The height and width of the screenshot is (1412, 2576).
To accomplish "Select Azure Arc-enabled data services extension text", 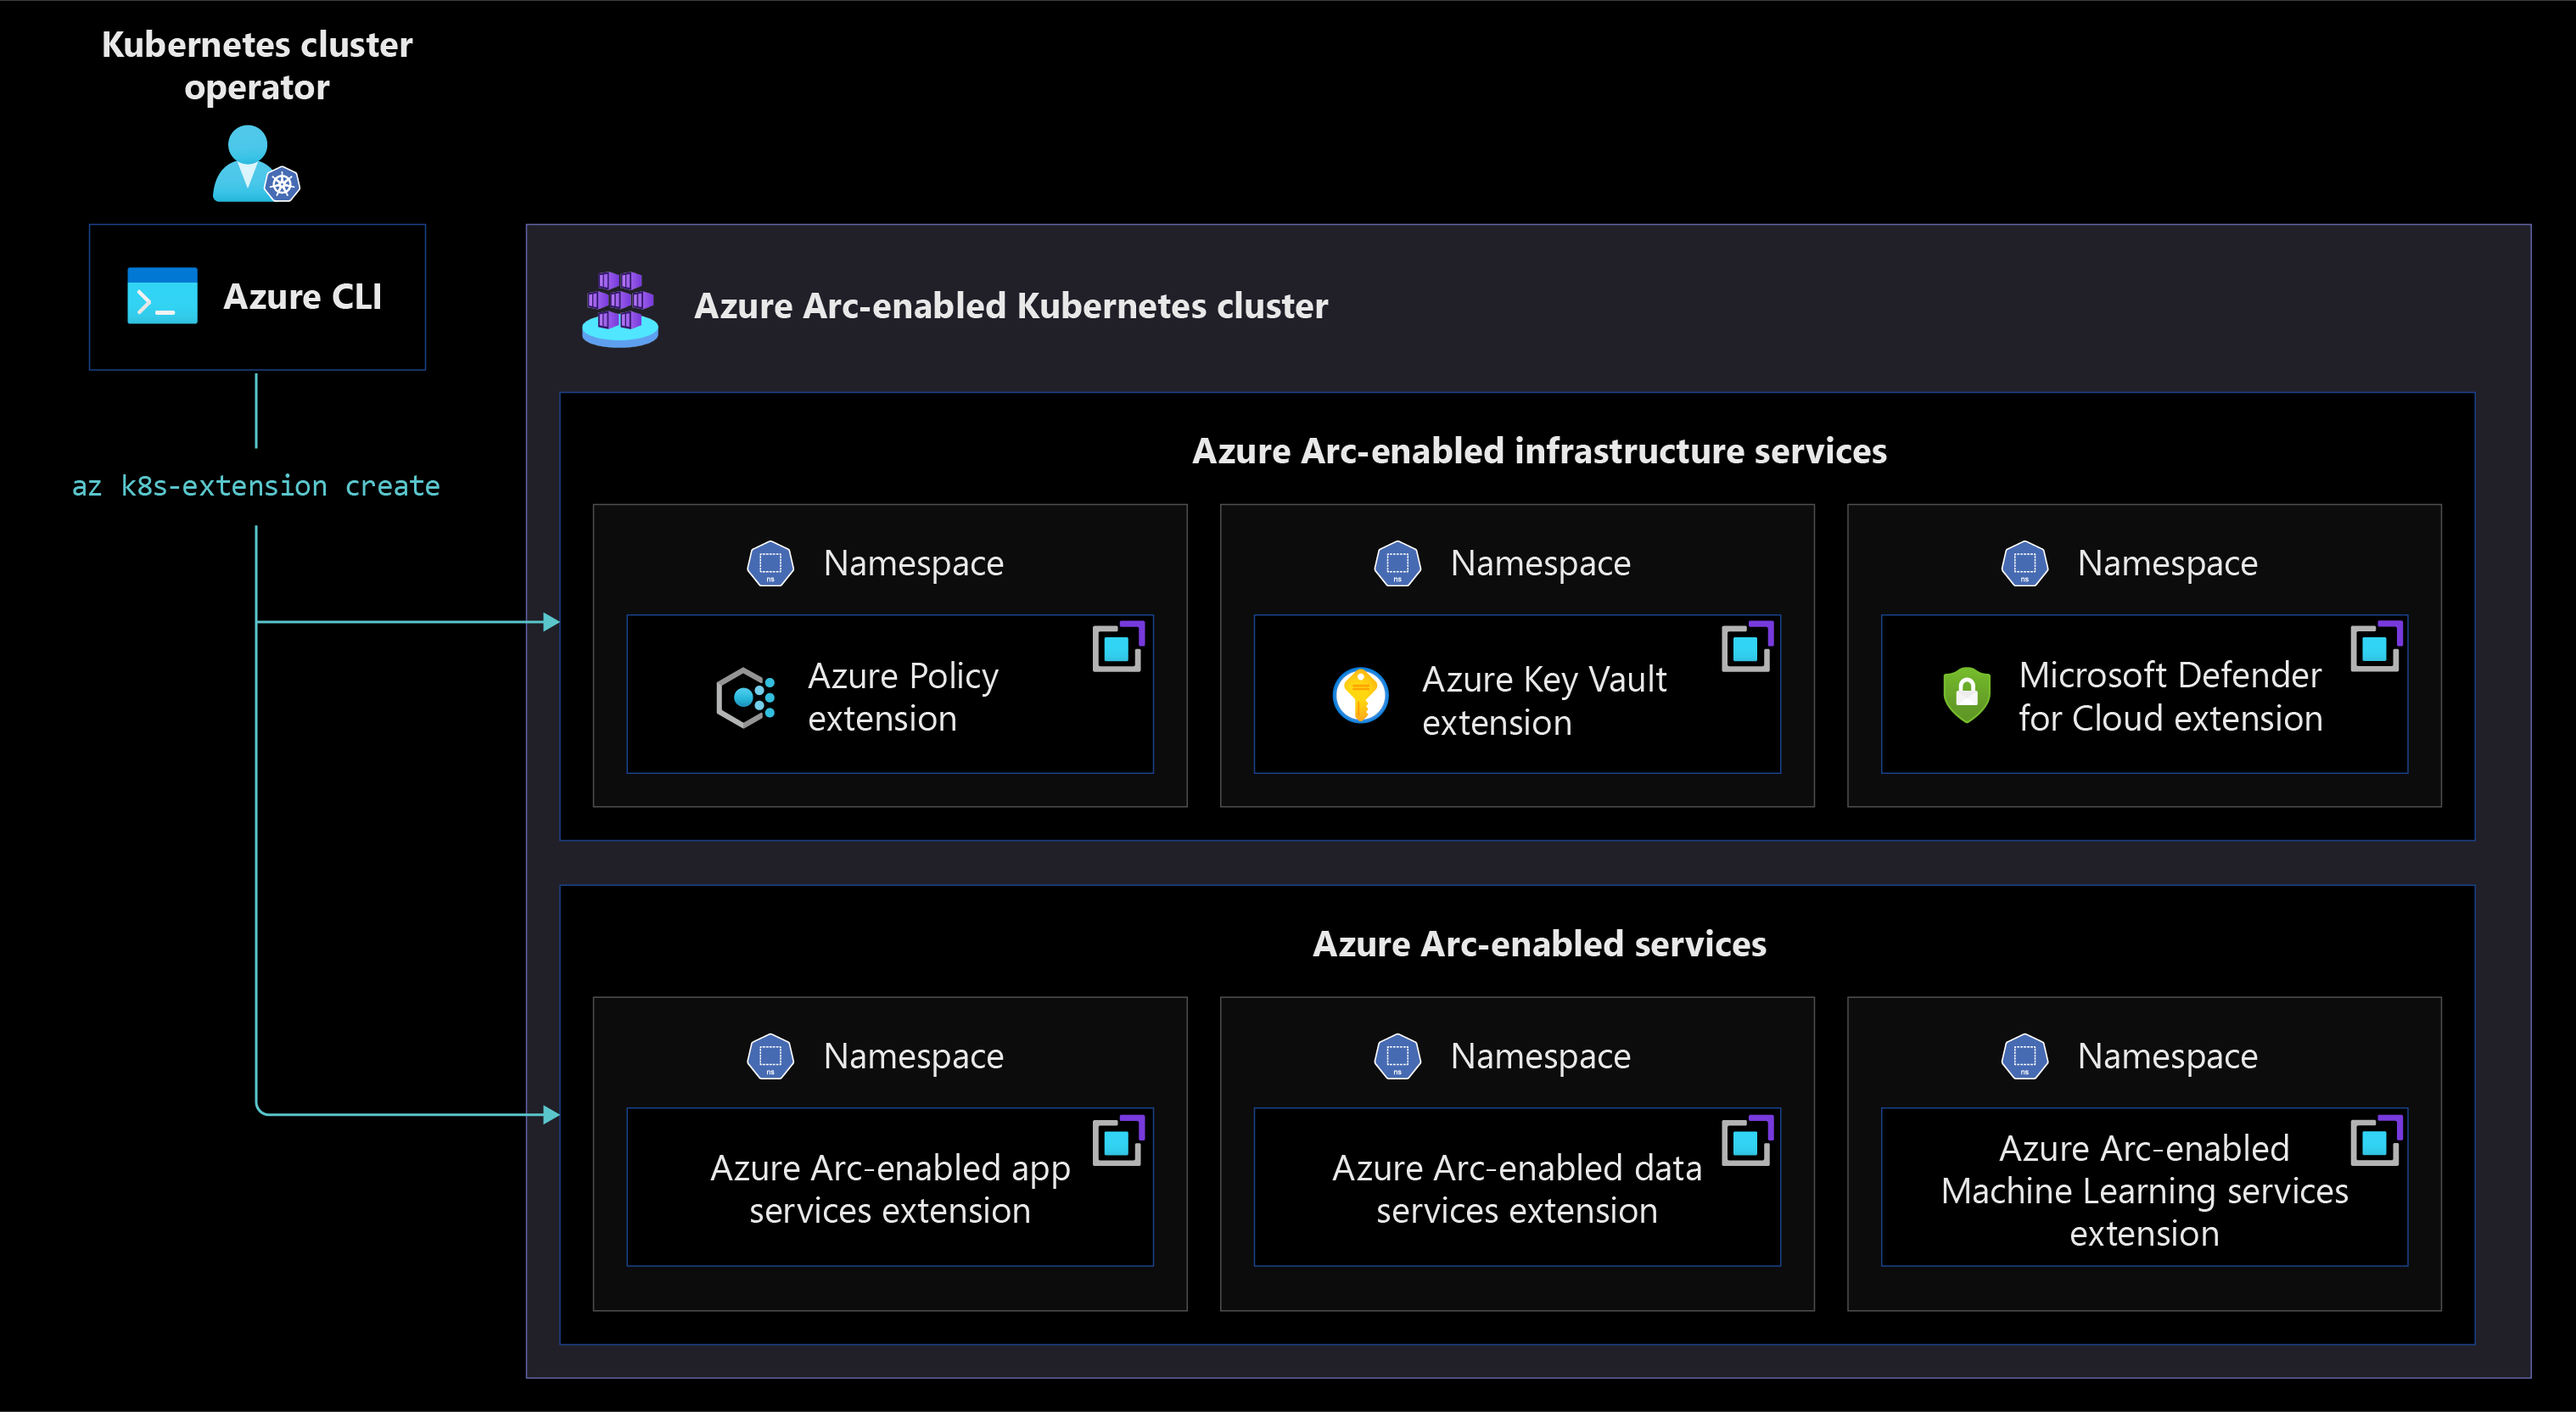I will 1517,1189.
